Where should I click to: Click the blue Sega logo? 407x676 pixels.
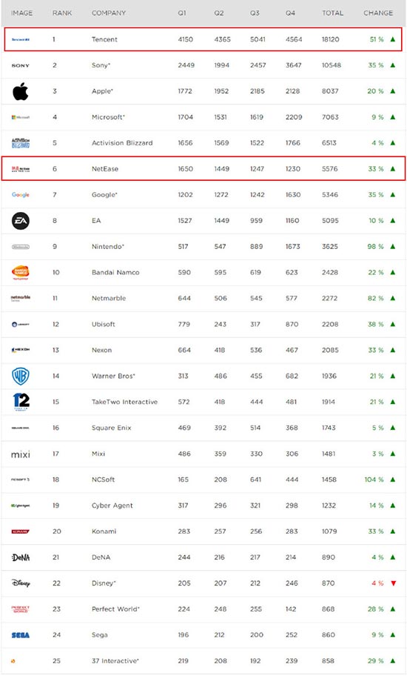20,635
